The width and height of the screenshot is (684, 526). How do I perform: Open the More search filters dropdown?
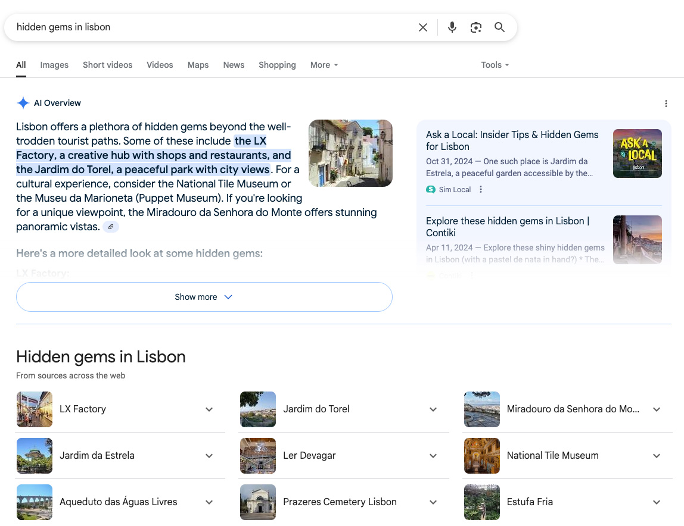(324, 65)
